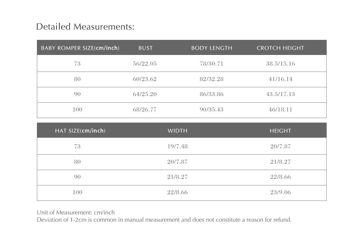Click crotch height value 38.5/15.16
This screenshot has height=244, width=363.
pyautogui.click(x=280, y=64)
